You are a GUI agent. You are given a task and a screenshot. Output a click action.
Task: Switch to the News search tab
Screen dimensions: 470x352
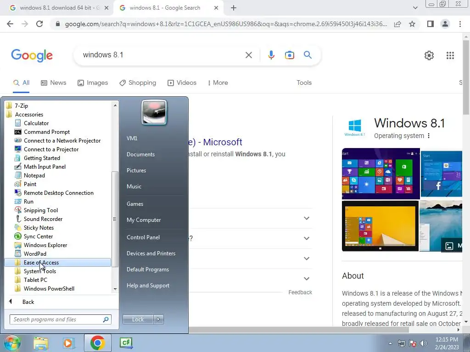(54, 82)
